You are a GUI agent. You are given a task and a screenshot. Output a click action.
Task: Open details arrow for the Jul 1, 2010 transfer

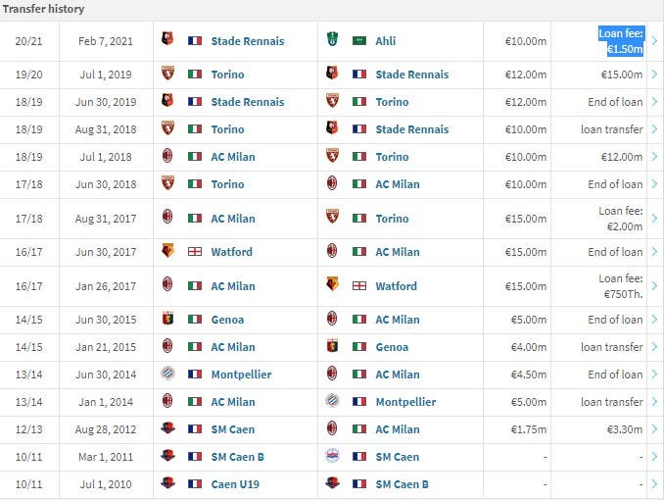coord(654,484)
